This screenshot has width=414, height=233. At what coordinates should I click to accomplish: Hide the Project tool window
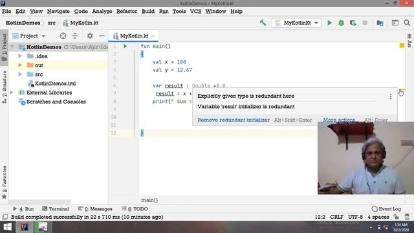coord(102,36)
